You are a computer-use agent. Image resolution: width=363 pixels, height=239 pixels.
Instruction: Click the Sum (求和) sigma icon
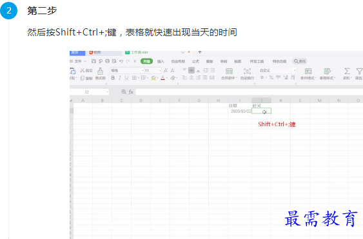click(347, 71)
